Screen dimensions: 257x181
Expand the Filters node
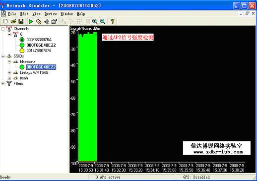[x=3, y=84]
